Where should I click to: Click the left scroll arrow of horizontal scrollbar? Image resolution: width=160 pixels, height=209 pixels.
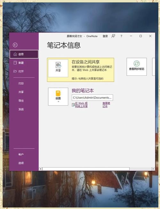pos(41,169)
